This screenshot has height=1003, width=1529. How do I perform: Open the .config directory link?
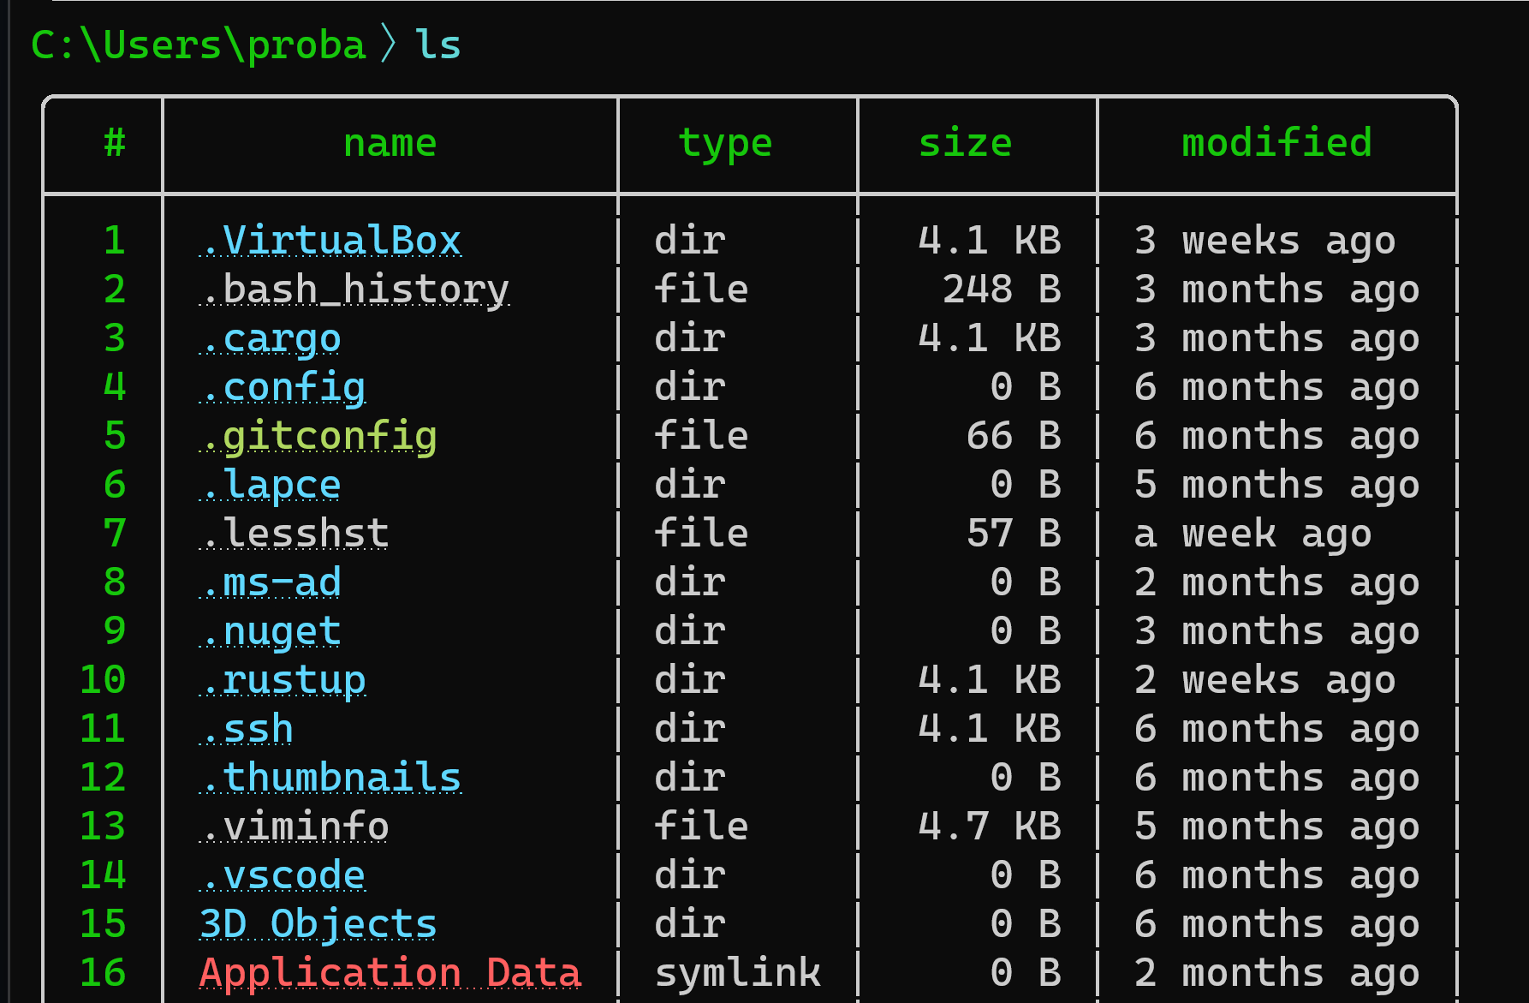(x=282, y=387)
